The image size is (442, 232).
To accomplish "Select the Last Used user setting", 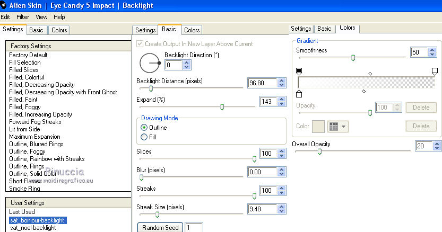I will click(x=22, y=212).
